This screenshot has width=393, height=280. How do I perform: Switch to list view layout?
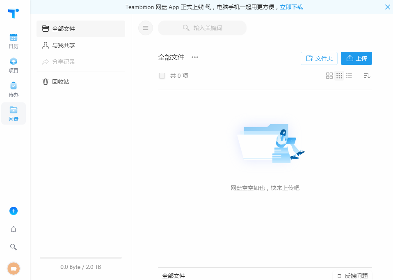click(349, 76)
